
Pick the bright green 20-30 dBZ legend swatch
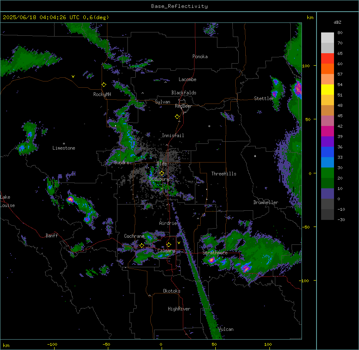[327, 173]
